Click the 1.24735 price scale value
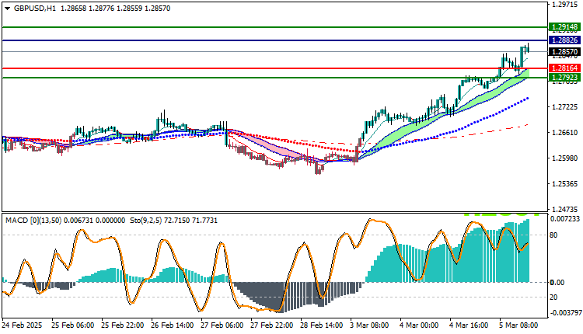 [565, 209]
